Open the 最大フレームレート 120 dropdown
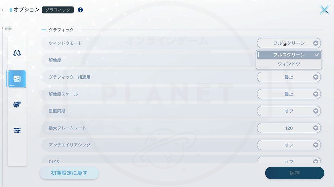Screen dimensions: 334x187 tap(289, 128)
